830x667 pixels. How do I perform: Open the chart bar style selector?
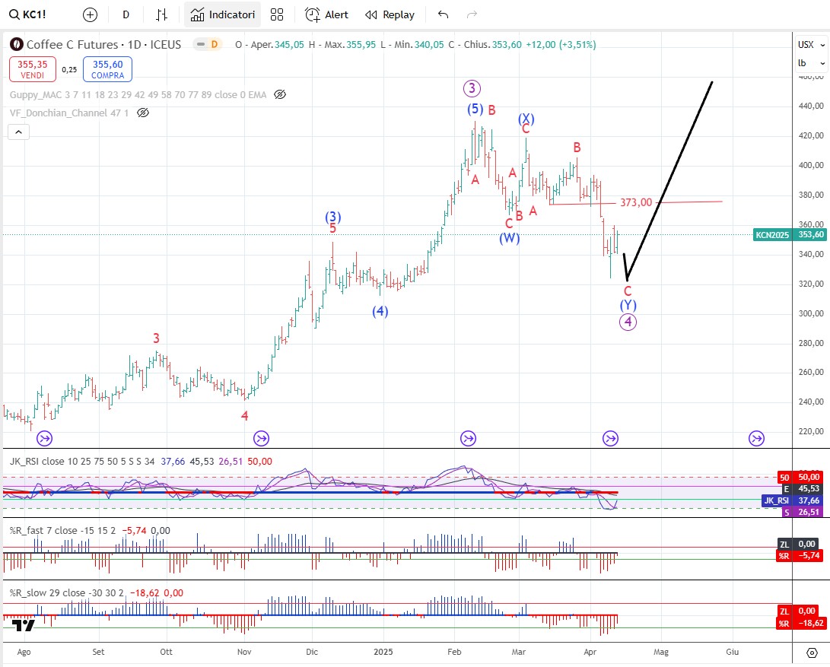click(x=161, y=14)
